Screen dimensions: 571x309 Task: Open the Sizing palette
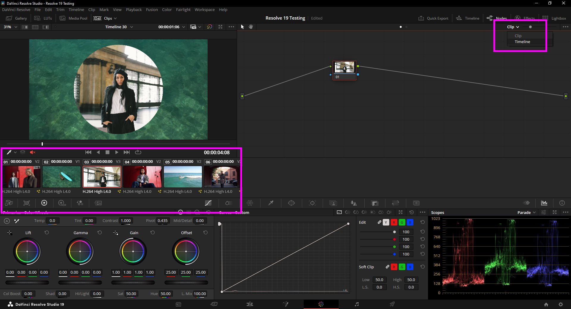coord(396,203)
